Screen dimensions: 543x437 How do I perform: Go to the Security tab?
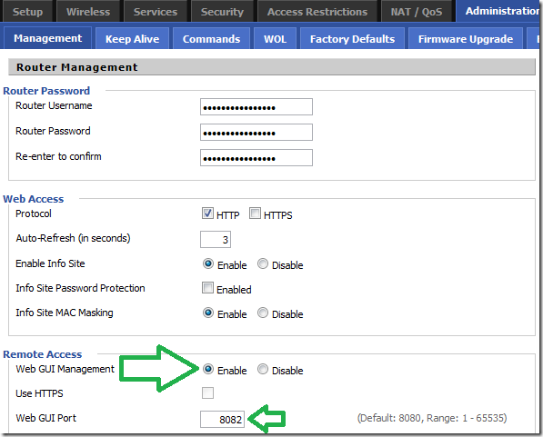tap(222, 12)
